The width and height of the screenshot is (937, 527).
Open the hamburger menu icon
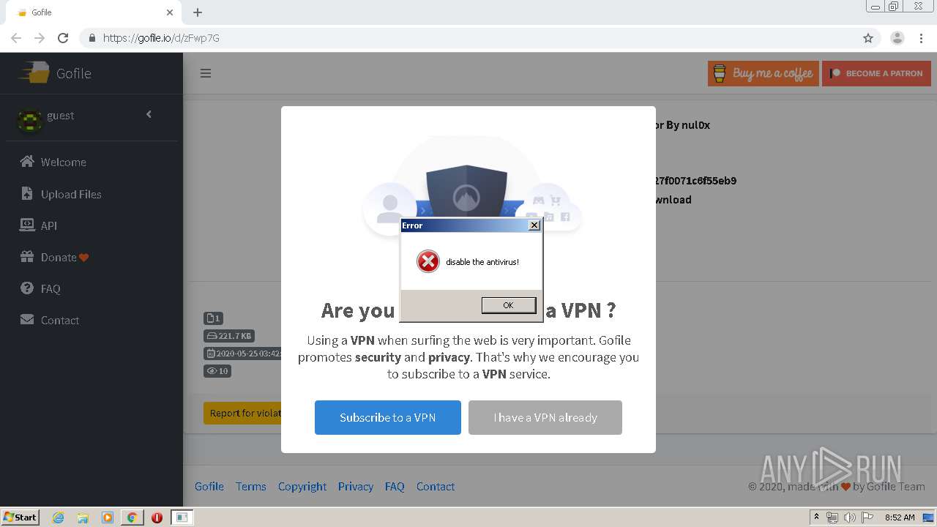pos(206,73)
